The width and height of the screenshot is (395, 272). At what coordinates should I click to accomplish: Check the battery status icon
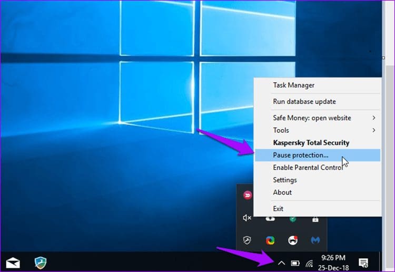point(295,263)
